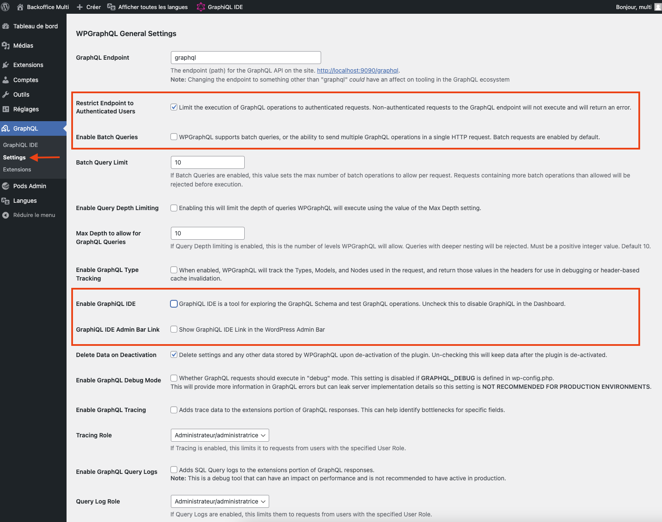Screen dimensions: 662x522
Task: Uncheck Restrict Endpoint to Authenticated Users
Action: (x=174, y=107)
